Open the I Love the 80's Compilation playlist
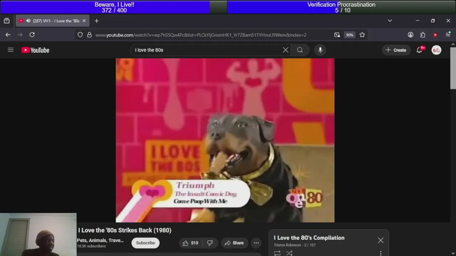Viewport: 456px width, 256px height. pyautogui.click(x=309, y=238)
